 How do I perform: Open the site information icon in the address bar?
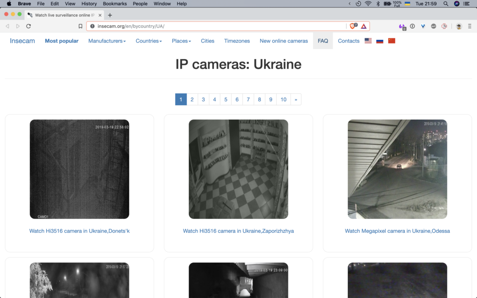coord(93,26)
